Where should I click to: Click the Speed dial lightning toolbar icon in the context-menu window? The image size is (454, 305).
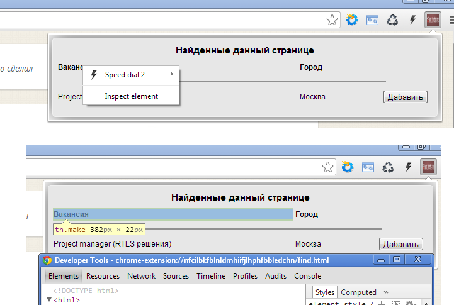coord(412,20)
